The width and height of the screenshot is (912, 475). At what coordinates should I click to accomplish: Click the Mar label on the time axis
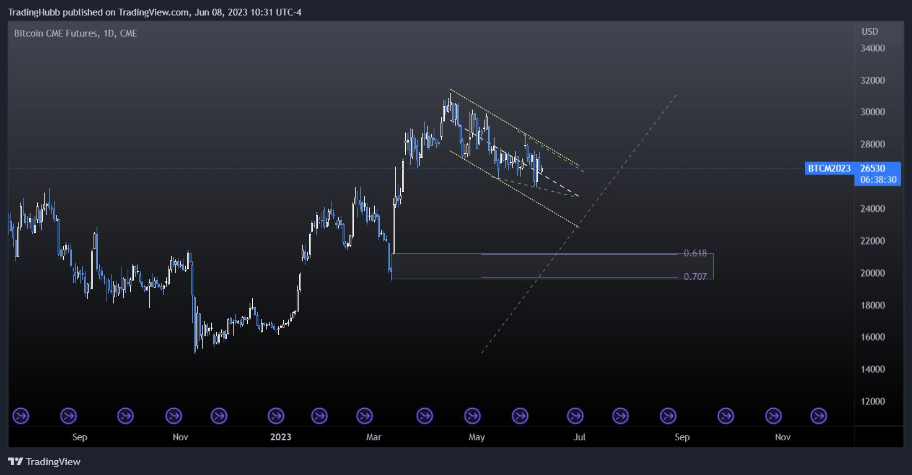[x=374, y=437]
